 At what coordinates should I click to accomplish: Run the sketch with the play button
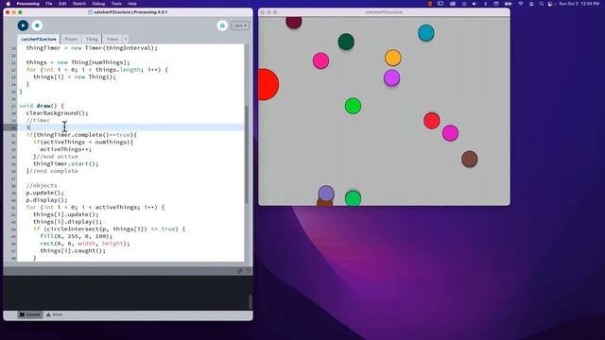23,25
